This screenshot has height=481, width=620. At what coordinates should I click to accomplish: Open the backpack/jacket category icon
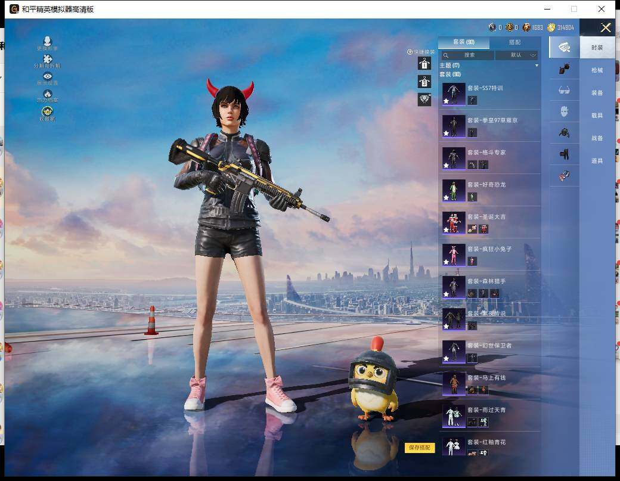(564, 132)
